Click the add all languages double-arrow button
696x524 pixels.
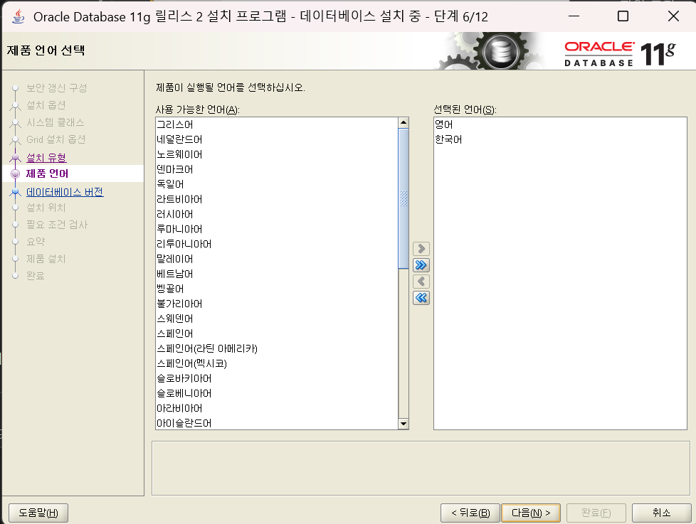[x=421, y=265]
